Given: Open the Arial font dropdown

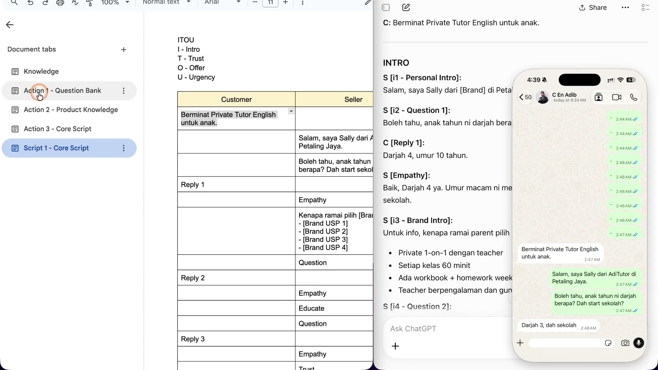Looking at the screenshot, I should pos(222,3).
